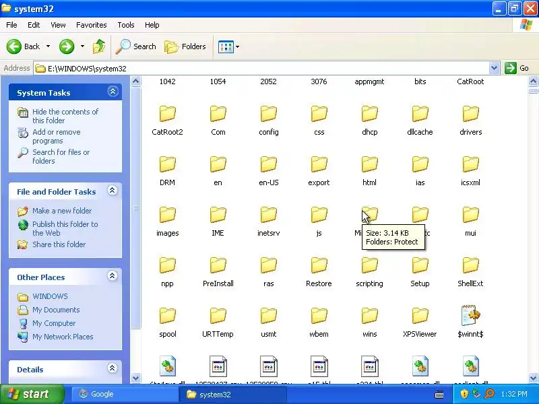
Task: Select the mui folder icon
Action: (470, 215)
